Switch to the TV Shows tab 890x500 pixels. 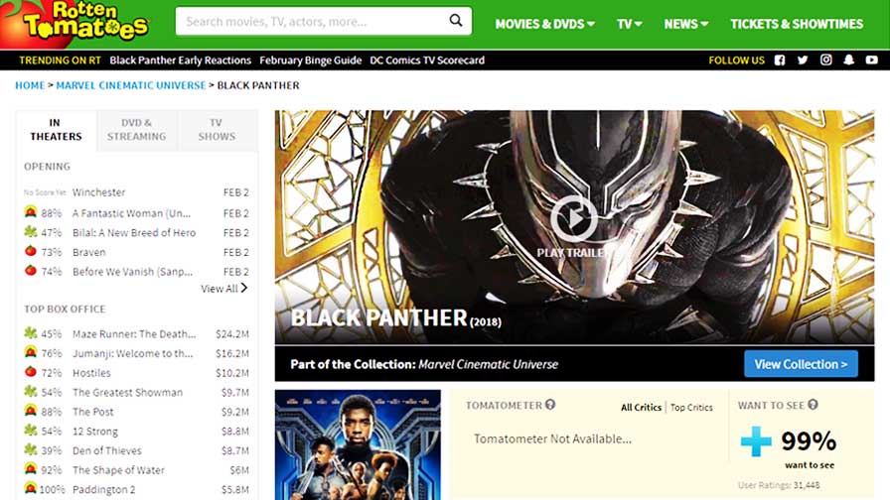[x=217, y=130]
